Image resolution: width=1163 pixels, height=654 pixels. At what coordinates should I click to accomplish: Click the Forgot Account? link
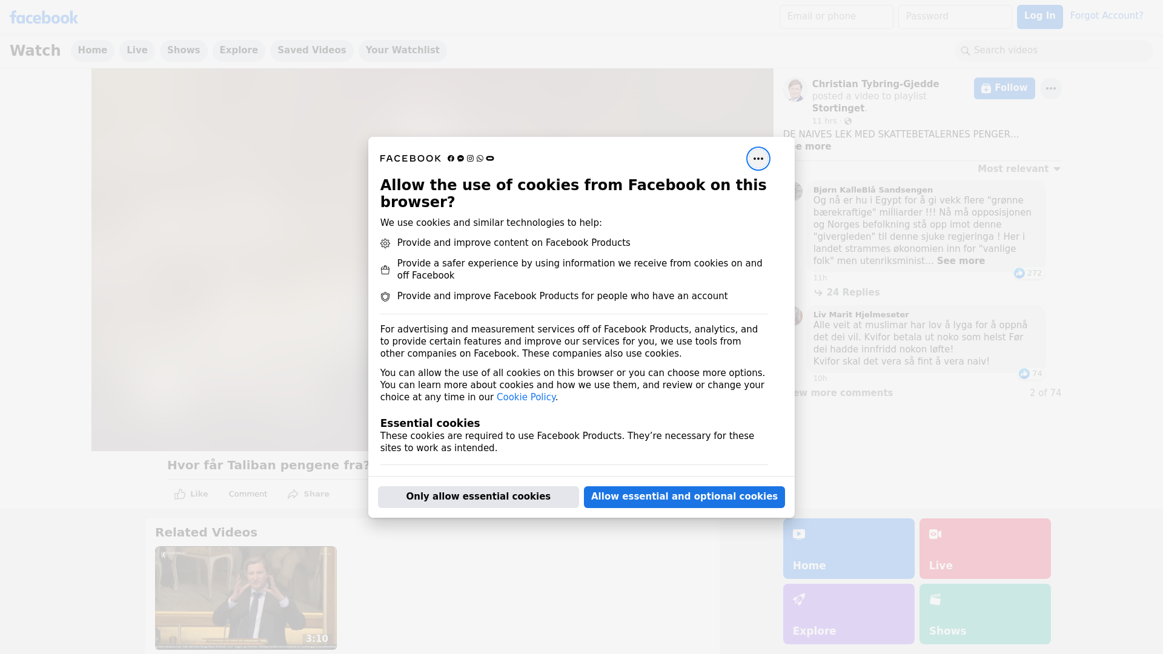[1107, 16]
